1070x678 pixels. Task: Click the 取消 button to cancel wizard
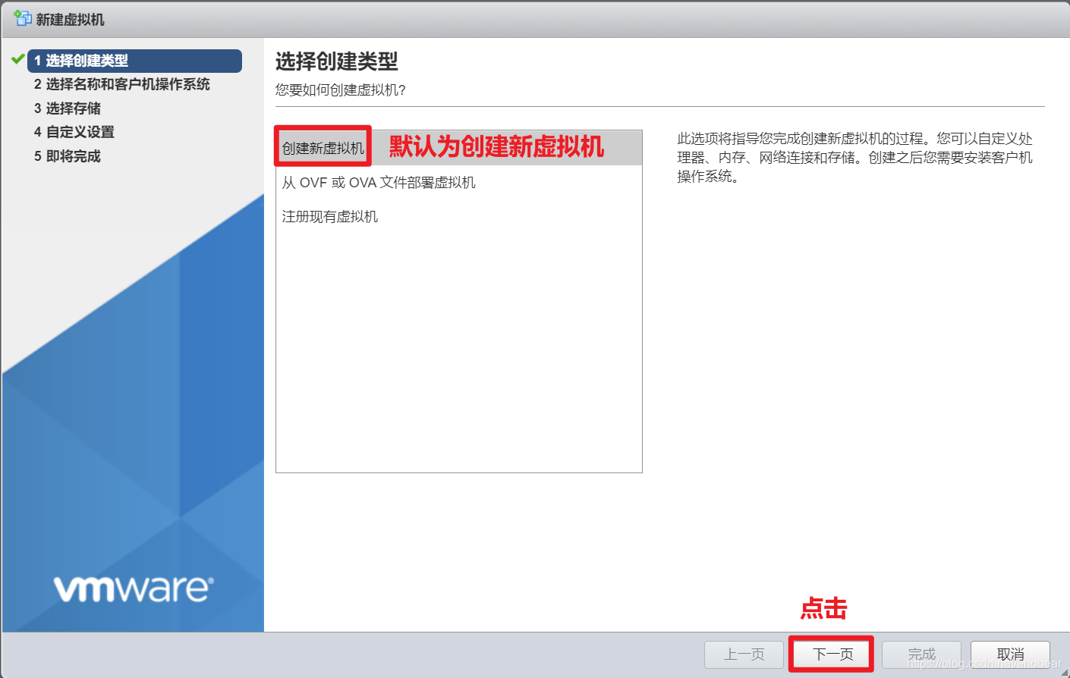pos(1010,654)
